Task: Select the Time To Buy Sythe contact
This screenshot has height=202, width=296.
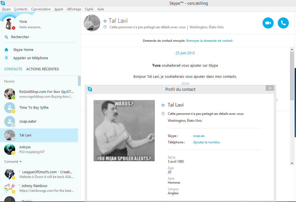Action: point(39,108)
